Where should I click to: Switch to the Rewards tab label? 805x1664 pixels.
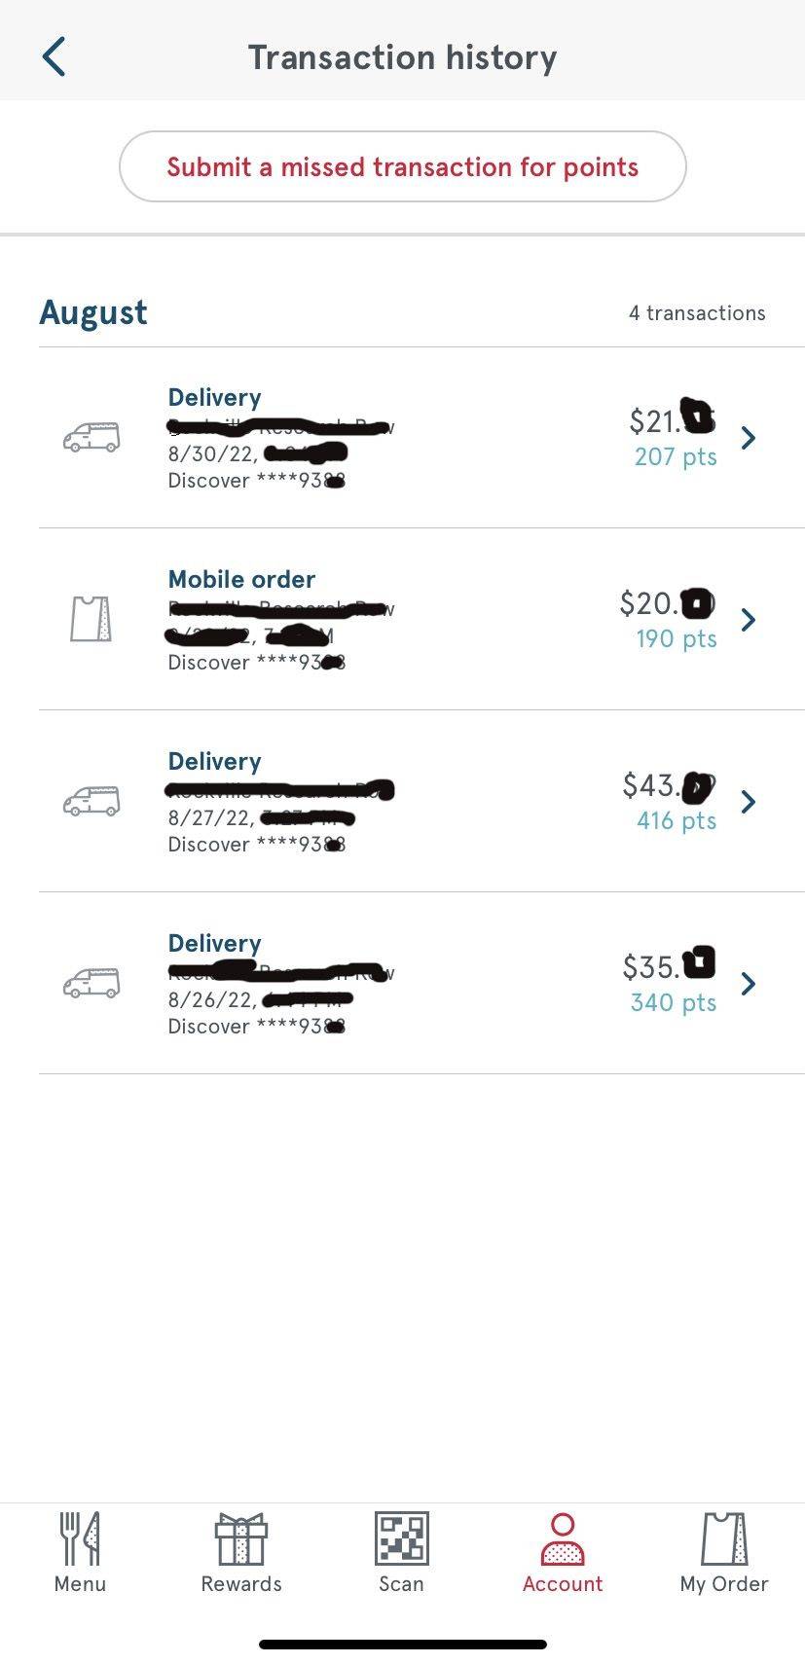click(240, 1583)
